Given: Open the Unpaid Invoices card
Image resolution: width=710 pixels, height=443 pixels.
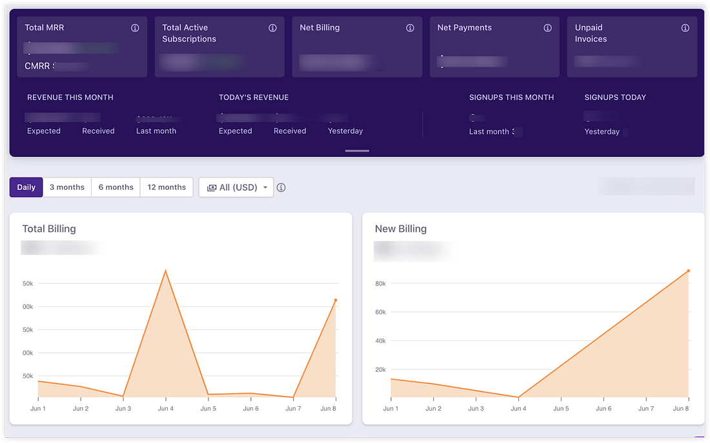Looking at the screenshot, I should coord(632,46).
